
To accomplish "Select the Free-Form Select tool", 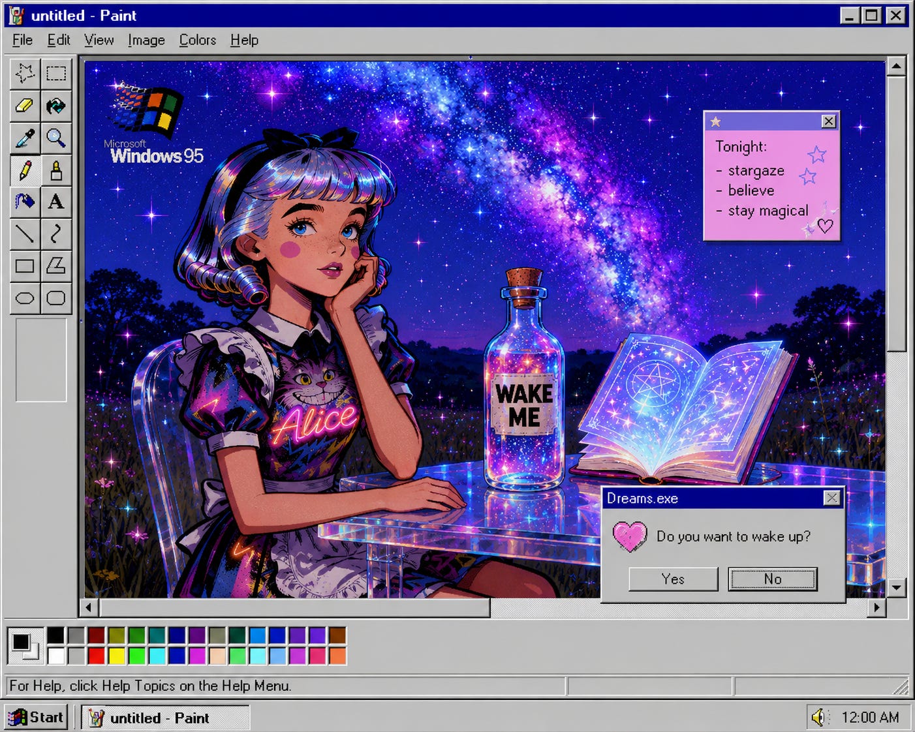I will tap(25, 73).
